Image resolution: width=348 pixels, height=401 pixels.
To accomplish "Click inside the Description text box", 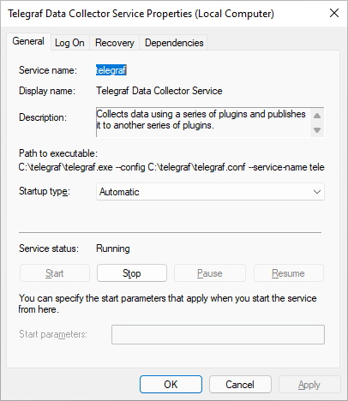I will [x=203, y=123].
